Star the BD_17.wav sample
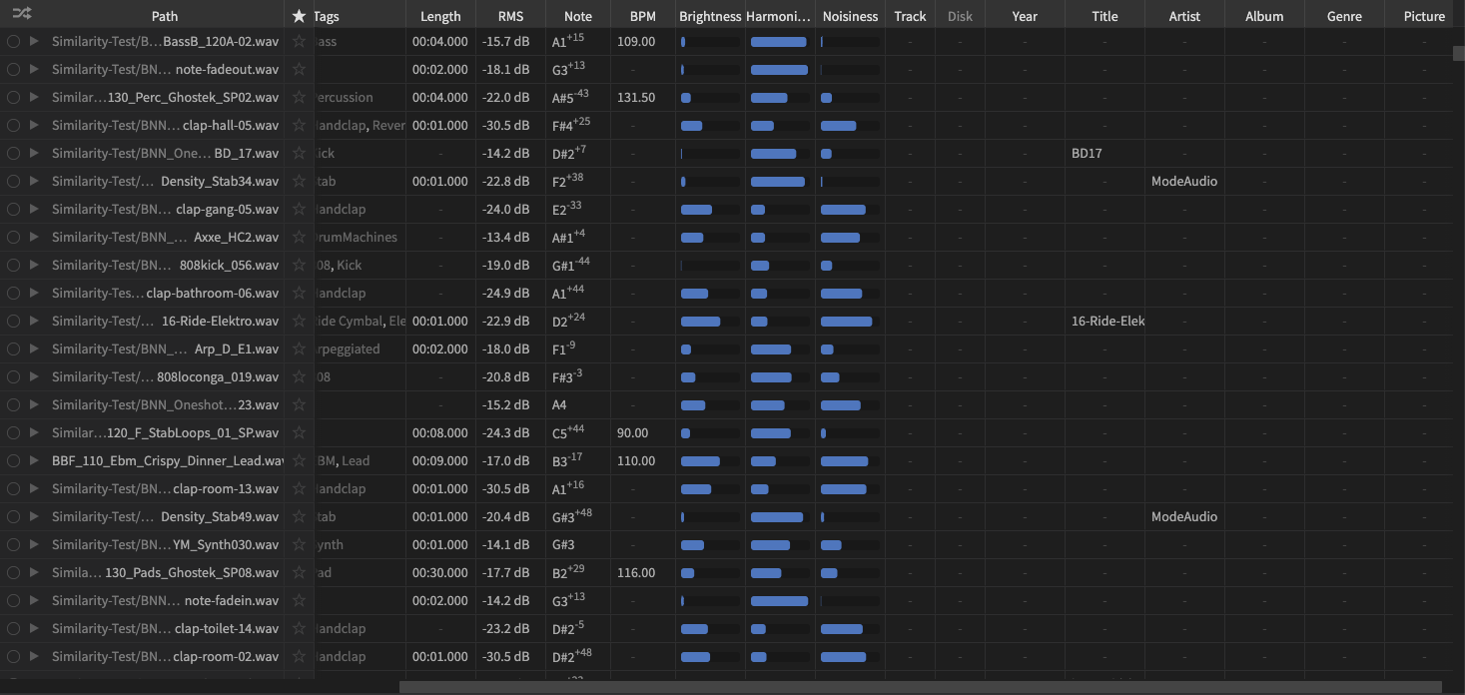This screenshot has height=695, width=1465. point(299,154)
